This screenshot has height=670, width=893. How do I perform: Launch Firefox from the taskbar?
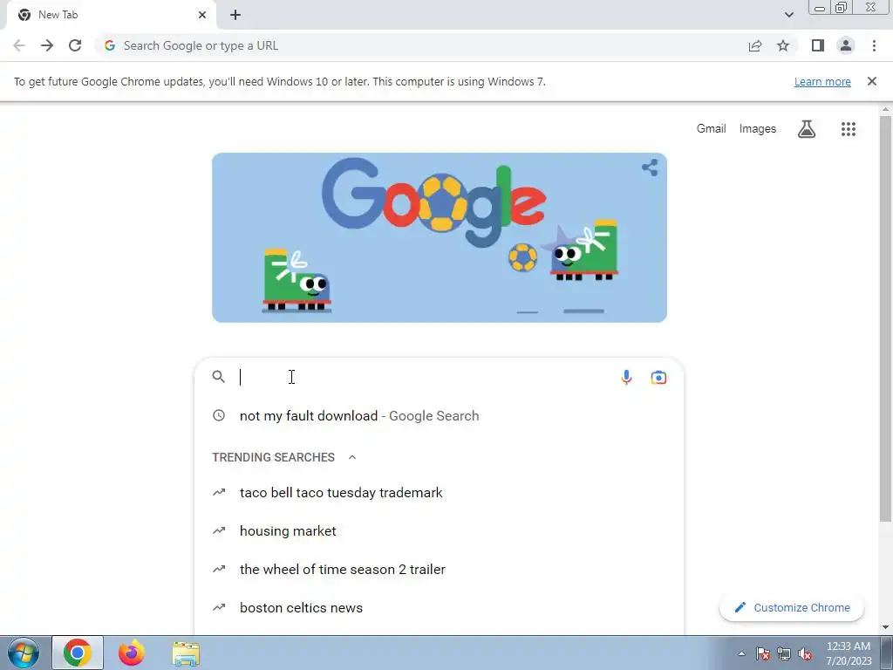pyautogui.click(x=131, y=653)
